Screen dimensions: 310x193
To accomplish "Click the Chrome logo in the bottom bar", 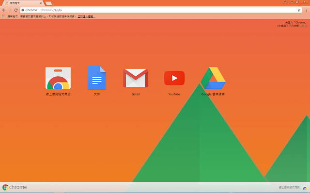I will [x=5, y=187].
